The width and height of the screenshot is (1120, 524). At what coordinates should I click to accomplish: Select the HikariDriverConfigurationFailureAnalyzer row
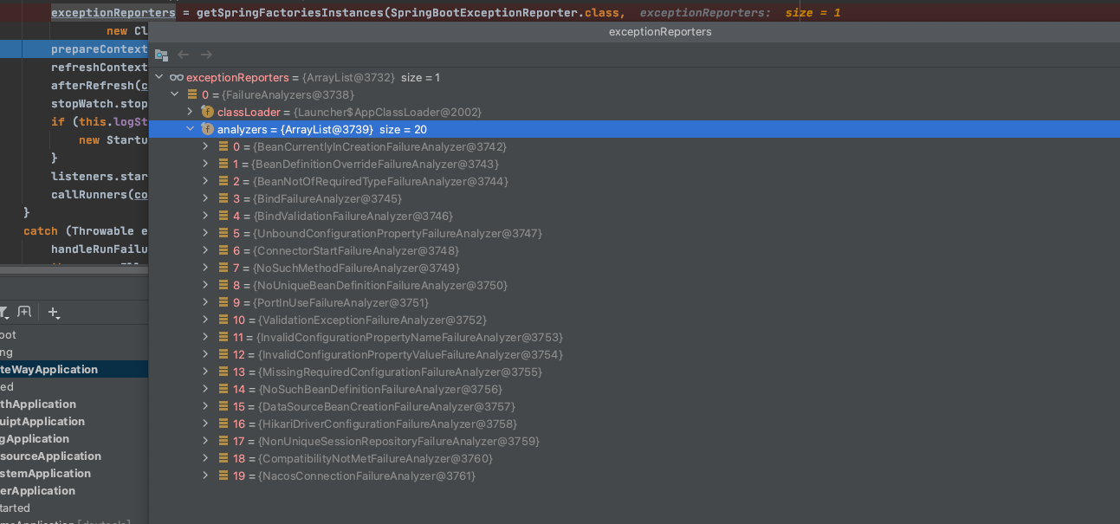[x=386, y=424]
